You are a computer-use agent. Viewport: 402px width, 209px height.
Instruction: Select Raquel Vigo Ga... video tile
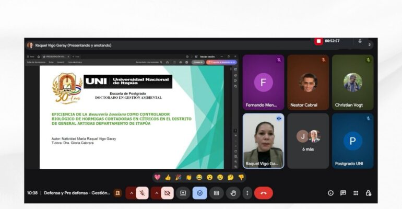click(263, 141)
